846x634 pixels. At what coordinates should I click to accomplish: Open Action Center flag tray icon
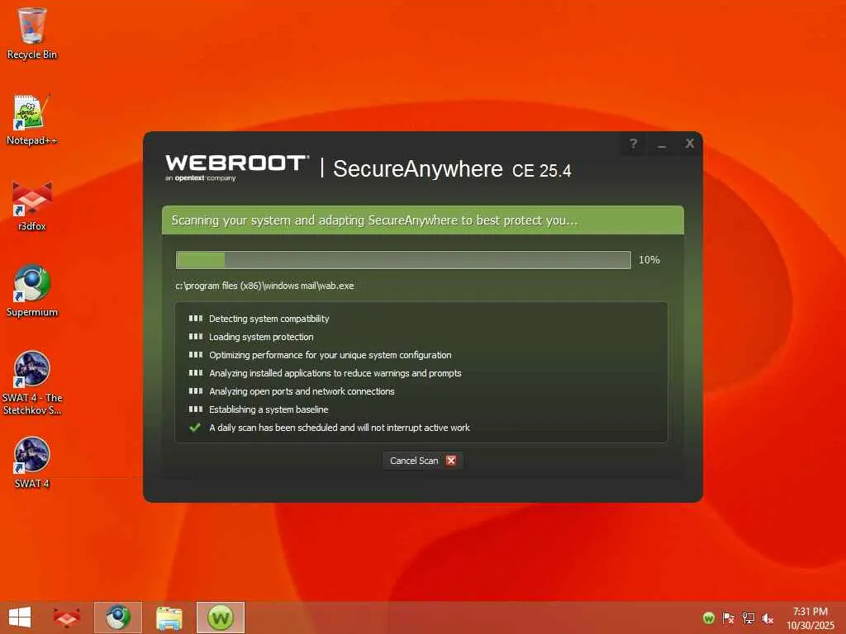point(729,617)
